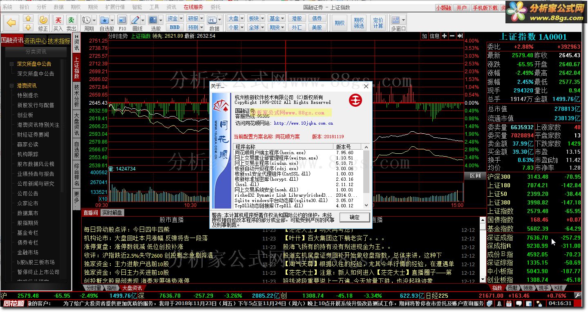Open the 在线服务 menu
Screen dimensions: 588x312
click(193, 7)
